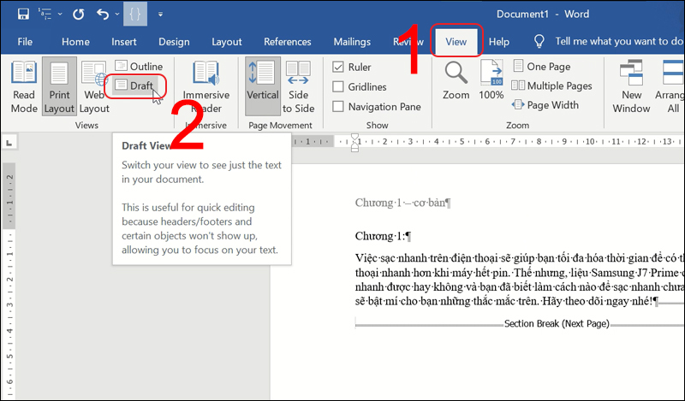Open the Zoom dialog magnifier icon
The width and height of the screenshot is (685, 401).
456,82
